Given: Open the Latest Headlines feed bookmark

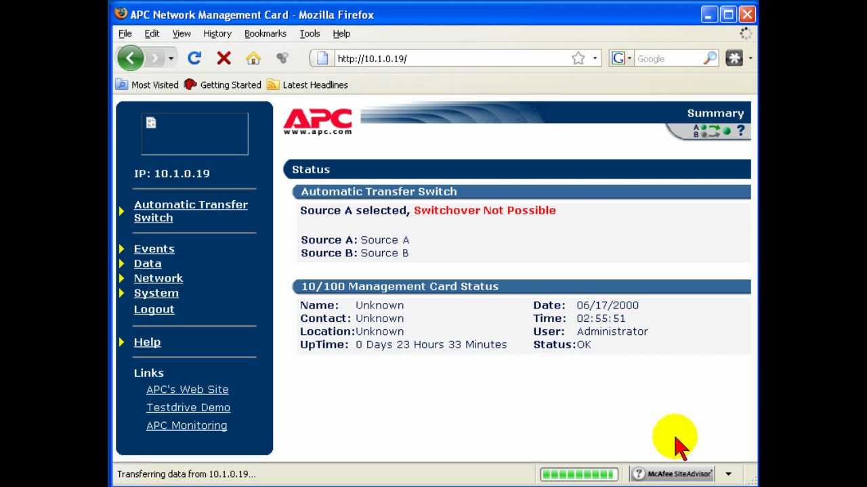Looking at the screenshot, I should [308, 85].
